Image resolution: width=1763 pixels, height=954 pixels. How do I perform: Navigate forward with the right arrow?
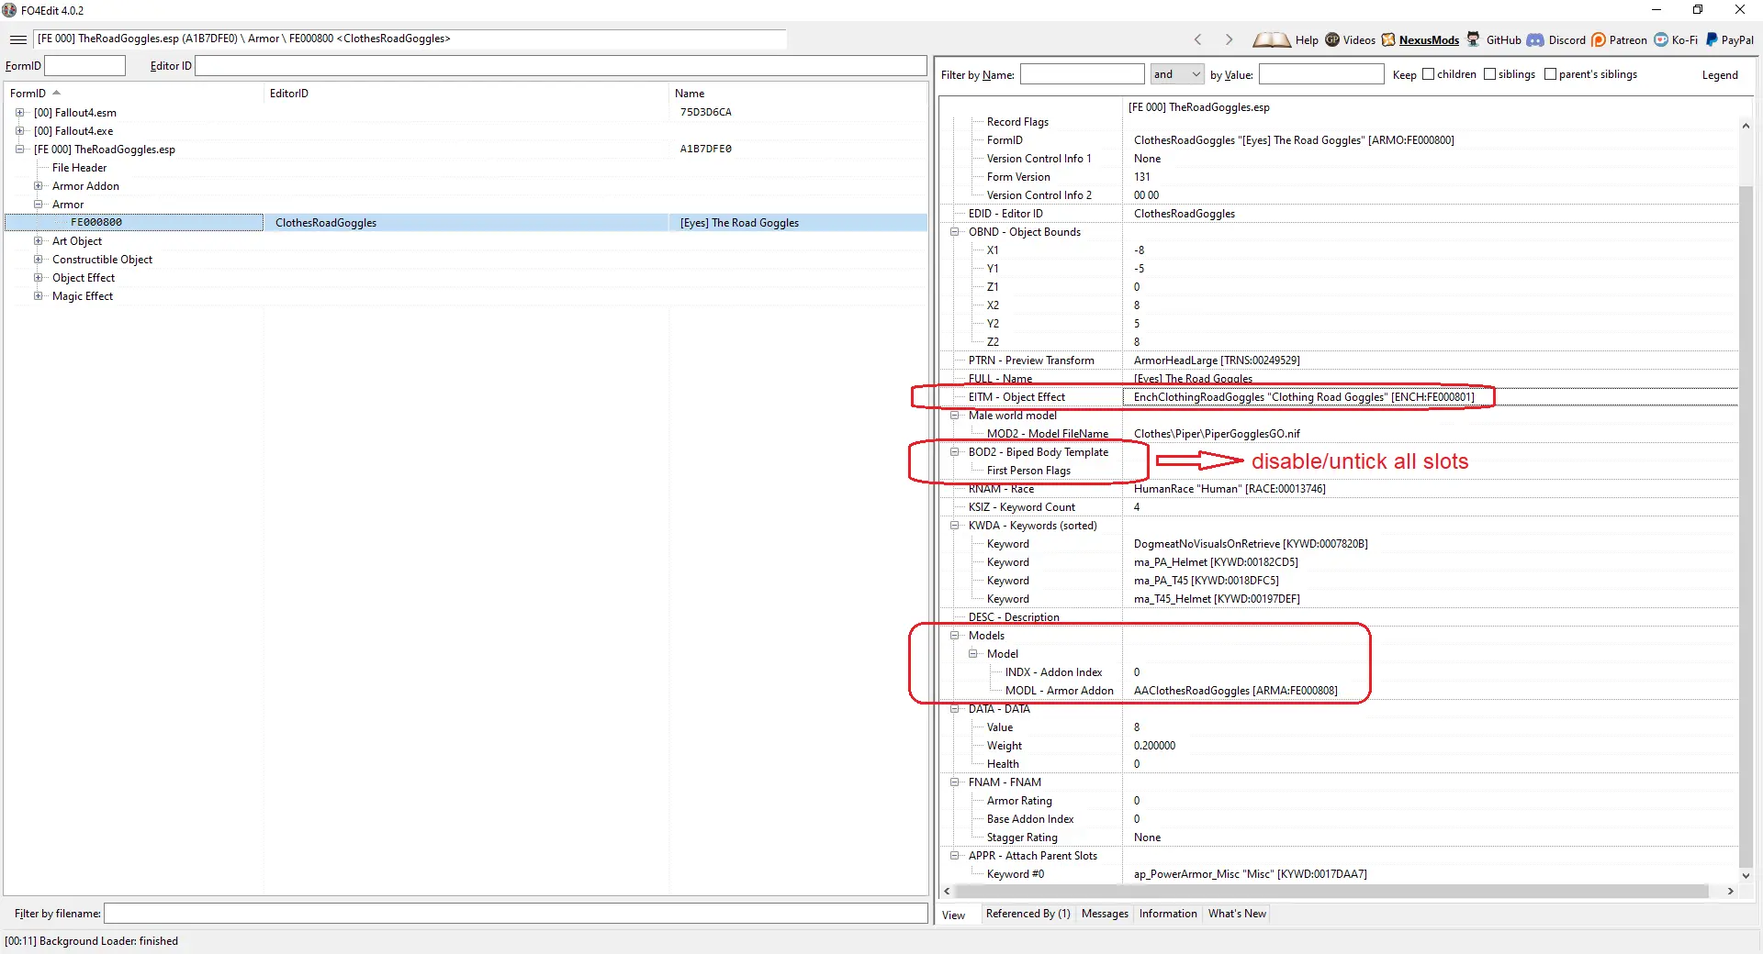[x=1229, y=39]
